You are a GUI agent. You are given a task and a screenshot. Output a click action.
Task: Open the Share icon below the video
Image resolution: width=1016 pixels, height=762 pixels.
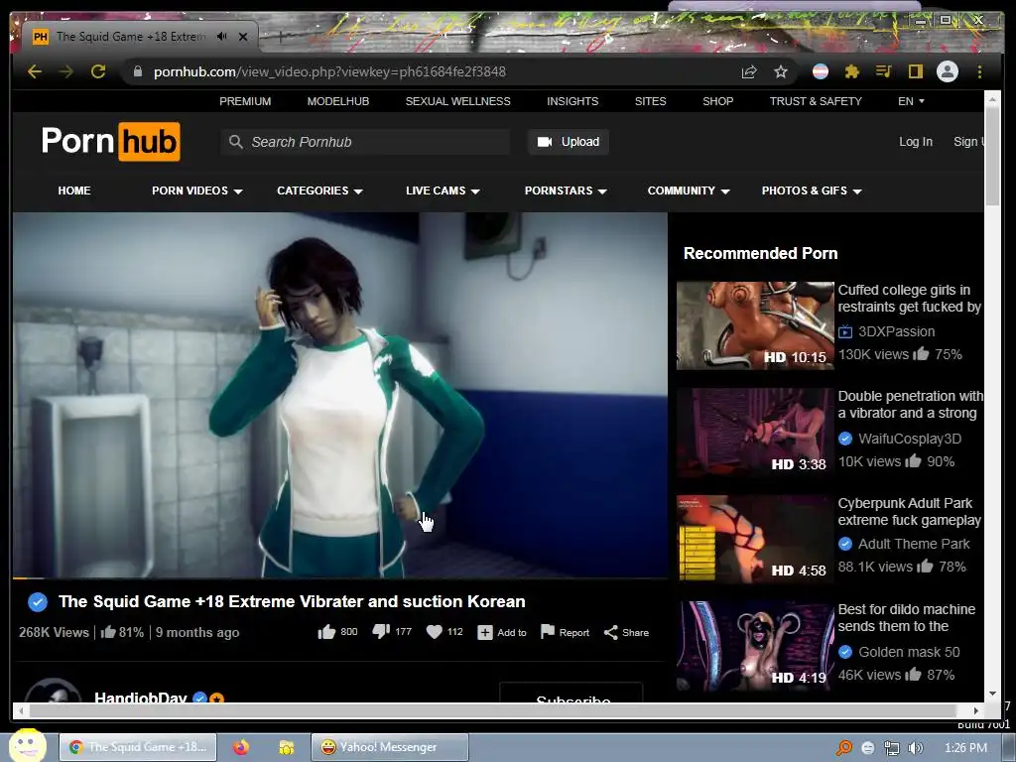(x=610, y=632)
